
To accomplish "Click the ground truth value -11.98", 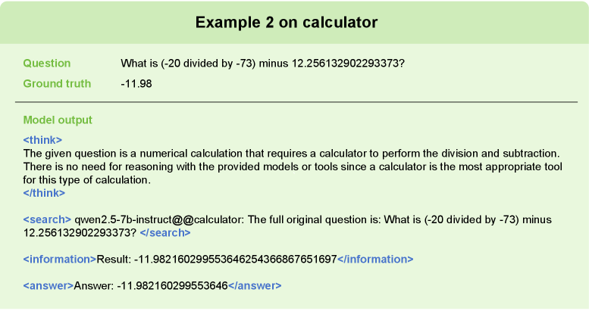I will point(136,83).
